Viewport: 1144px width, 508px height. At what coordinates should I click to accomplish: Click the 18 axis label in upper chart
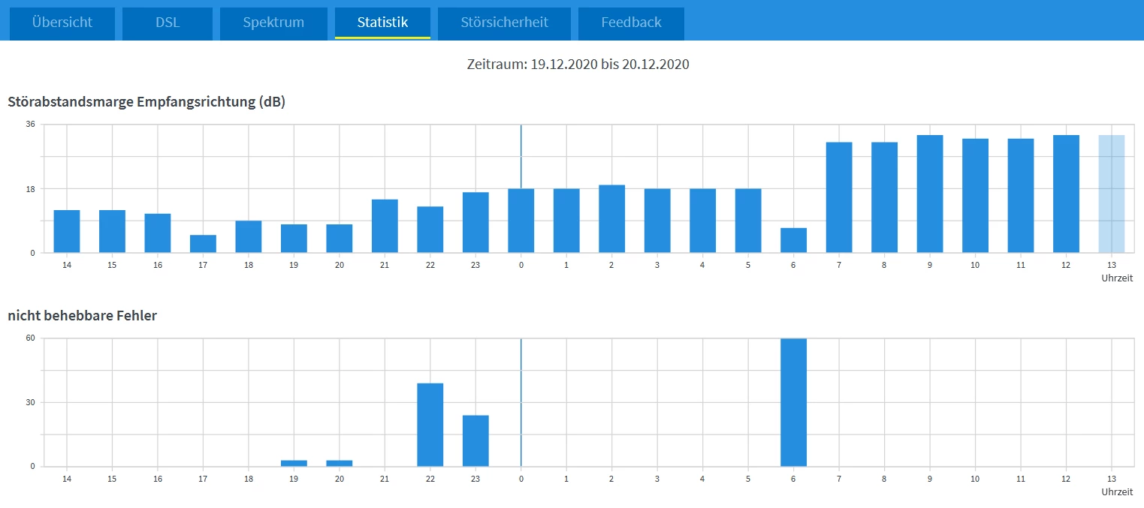tap(31, 188)
